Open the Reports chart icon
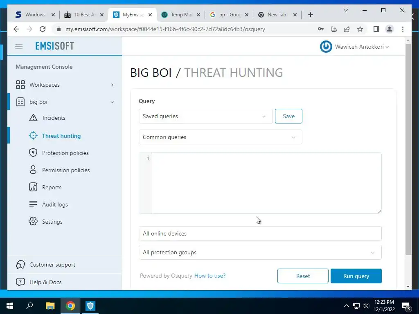Screen dimensions: 419x314 click(x=33, y=187)
